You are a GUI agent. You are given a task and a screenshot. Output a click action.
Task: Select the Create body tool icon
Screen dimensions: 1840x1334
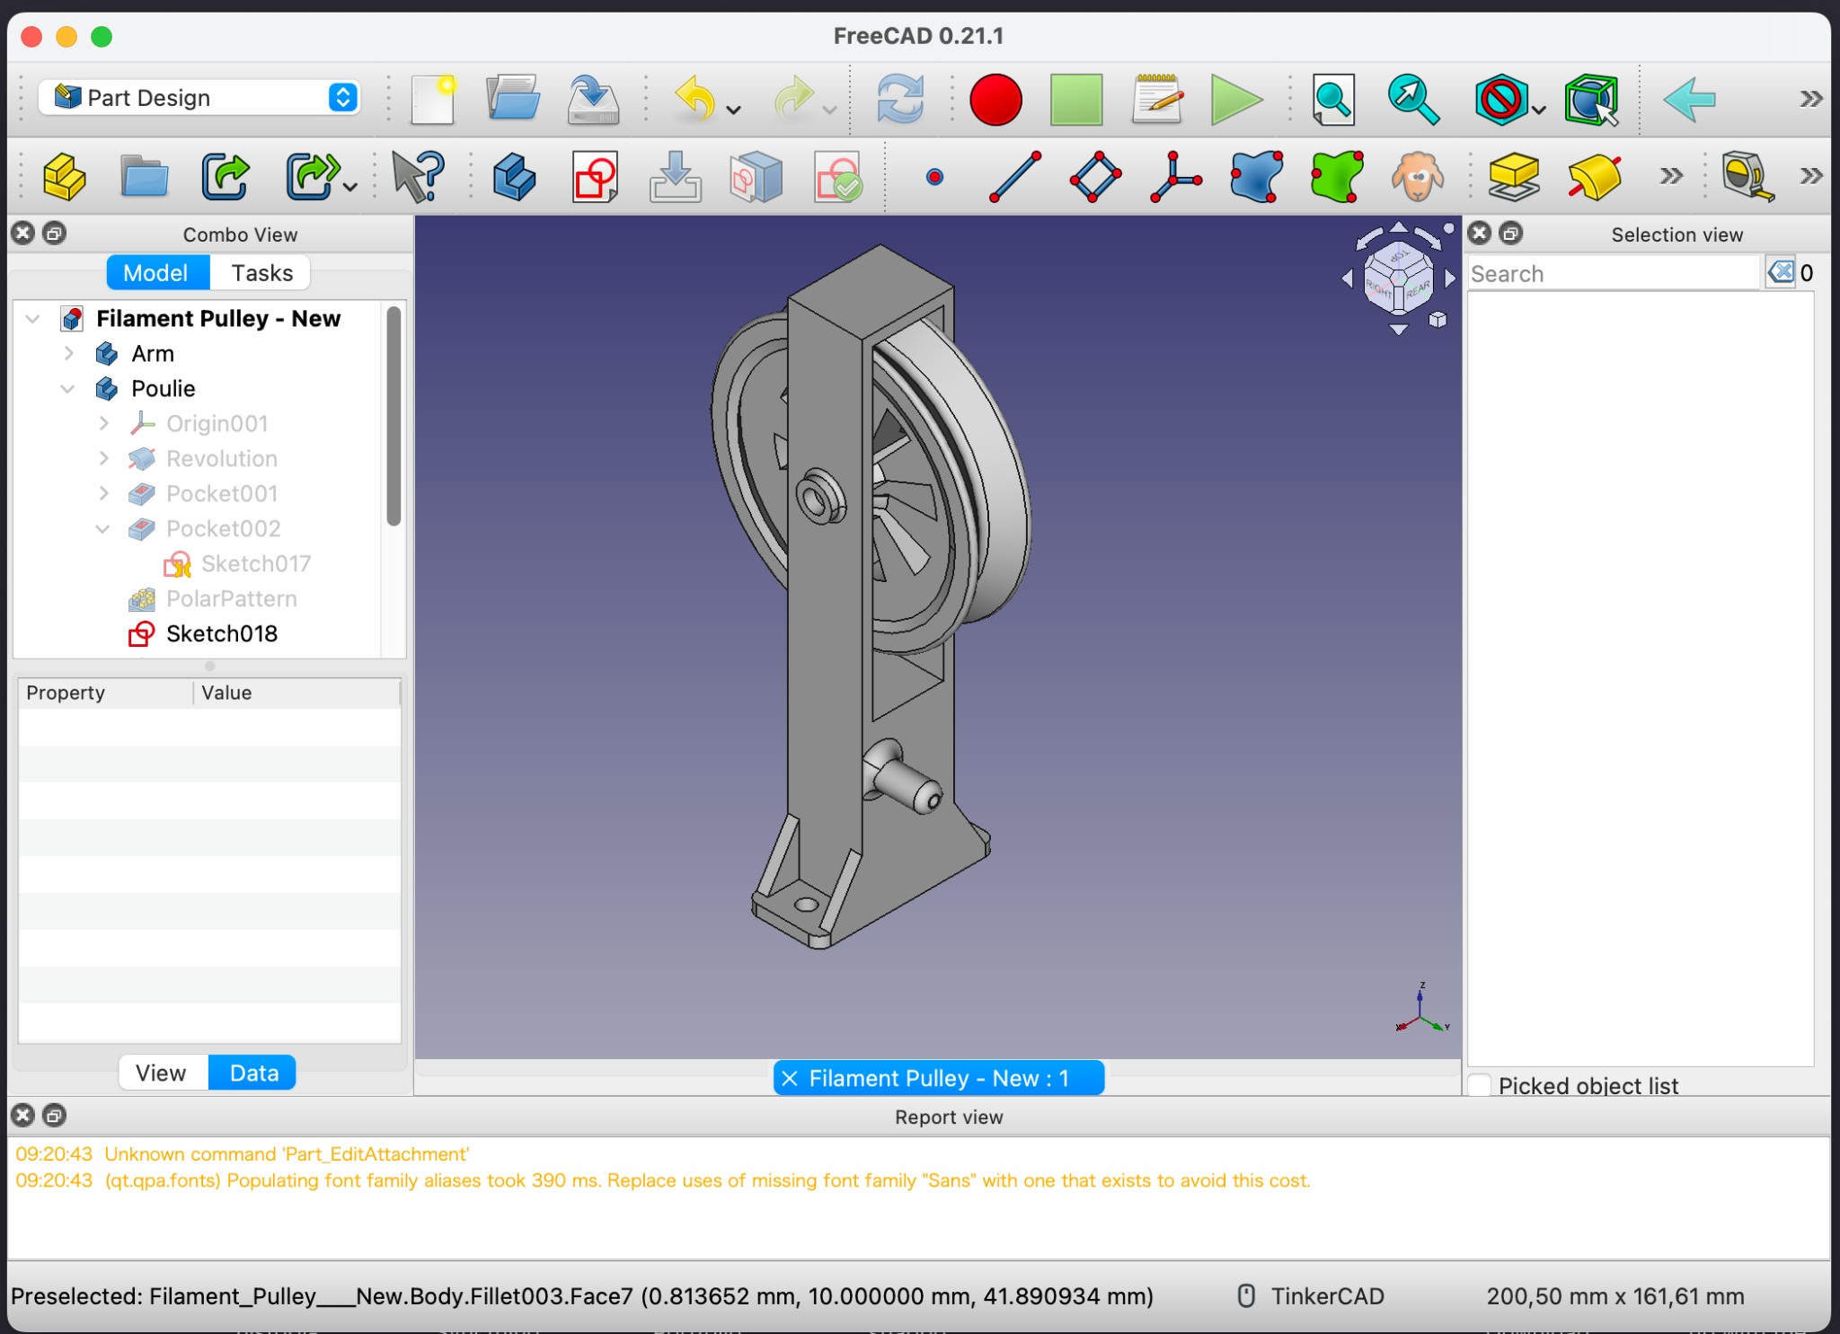[x=514, y=176]
